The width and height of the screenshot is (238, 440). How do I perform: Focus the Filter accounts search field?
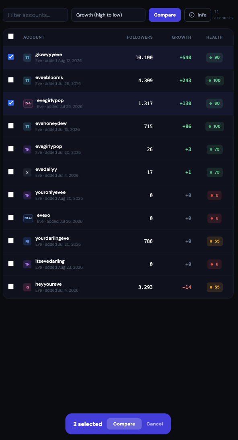(x=35, y=15)
